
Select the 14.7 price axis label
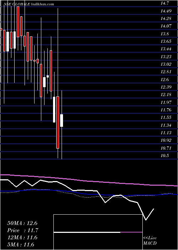point(164,3)
